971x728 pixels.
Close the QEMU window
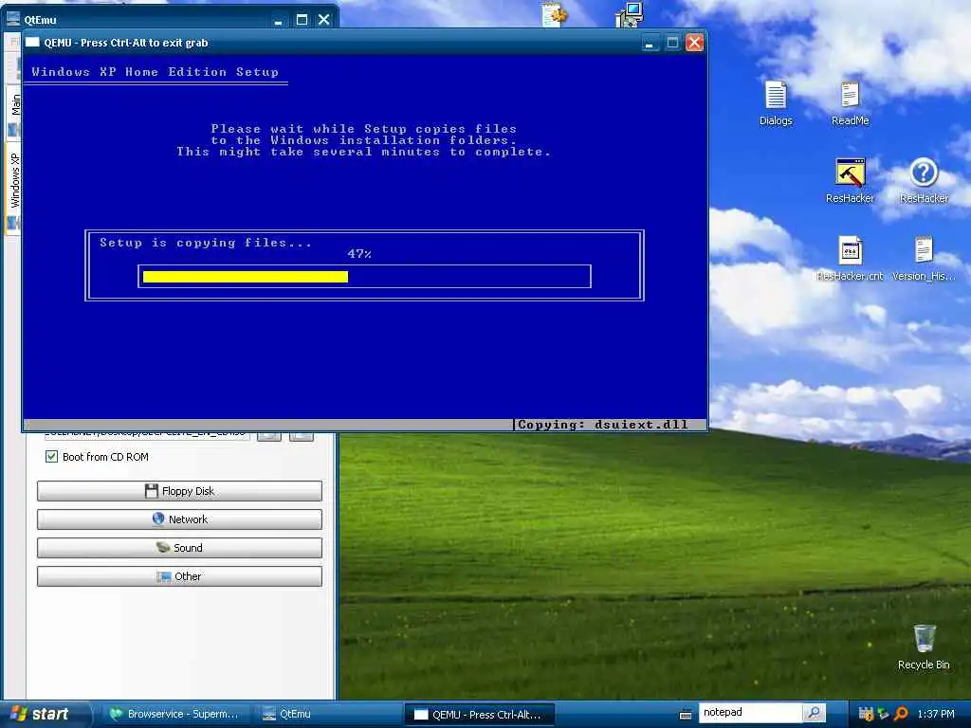[695, 43]
